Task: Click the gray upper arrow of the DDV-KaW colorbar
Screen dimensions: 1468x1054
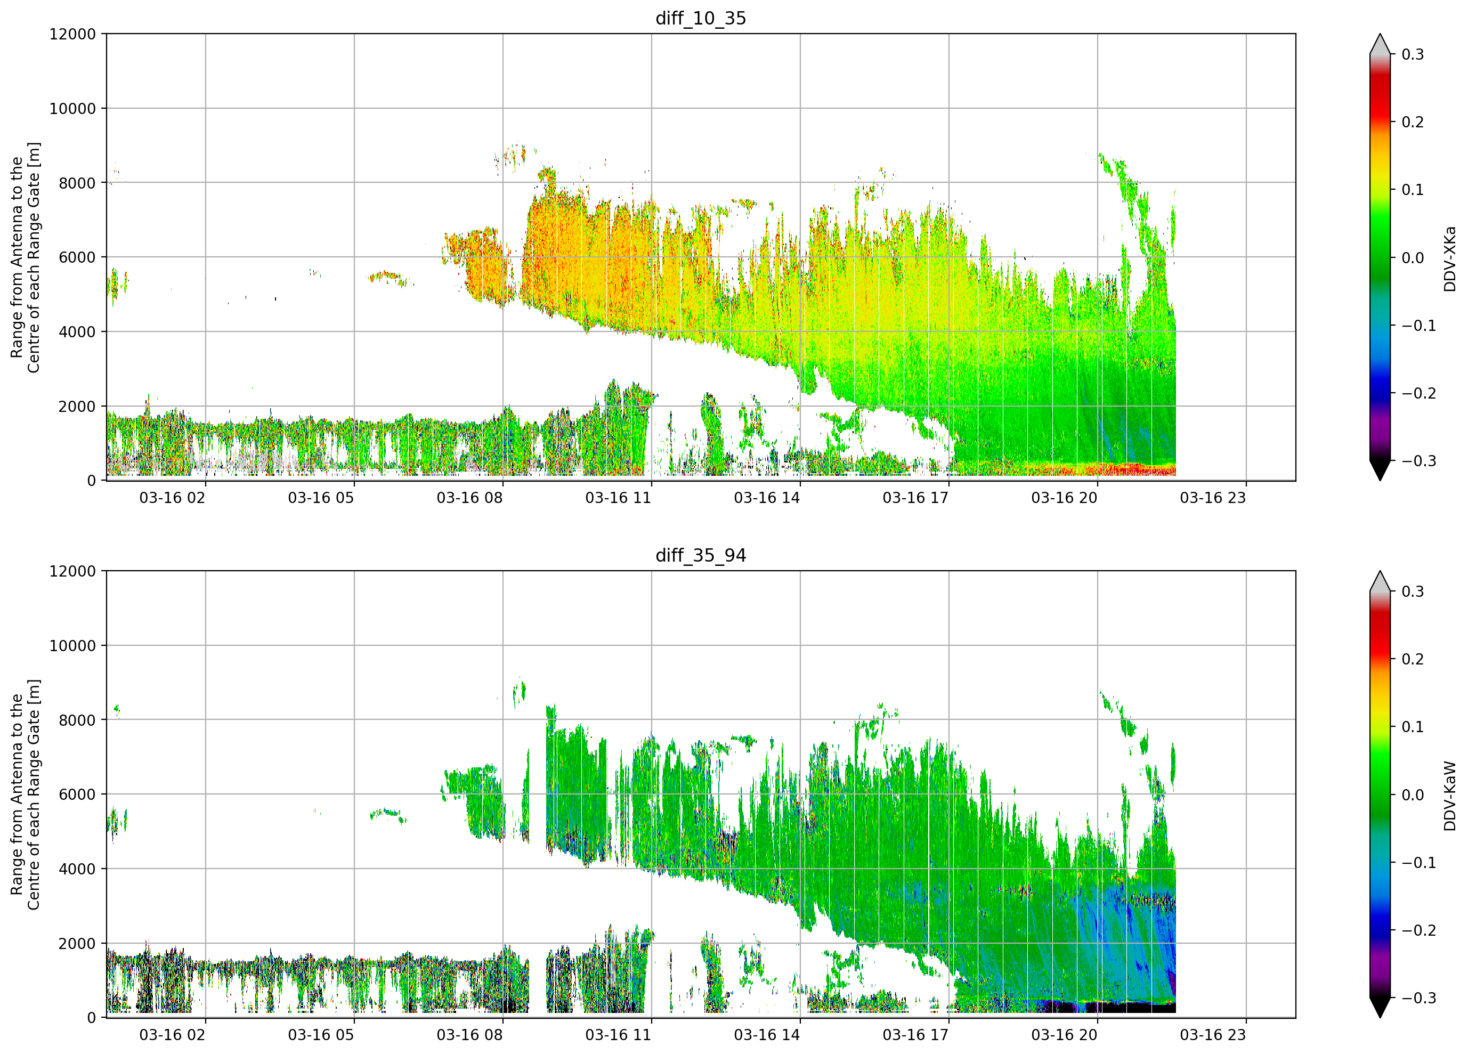Action: (1380, 582)
